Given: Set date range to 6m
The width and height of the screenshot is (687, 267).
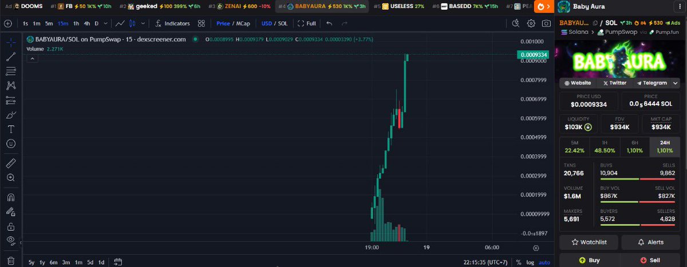Looking at the screenshot, I should click(x=53, y=262).
